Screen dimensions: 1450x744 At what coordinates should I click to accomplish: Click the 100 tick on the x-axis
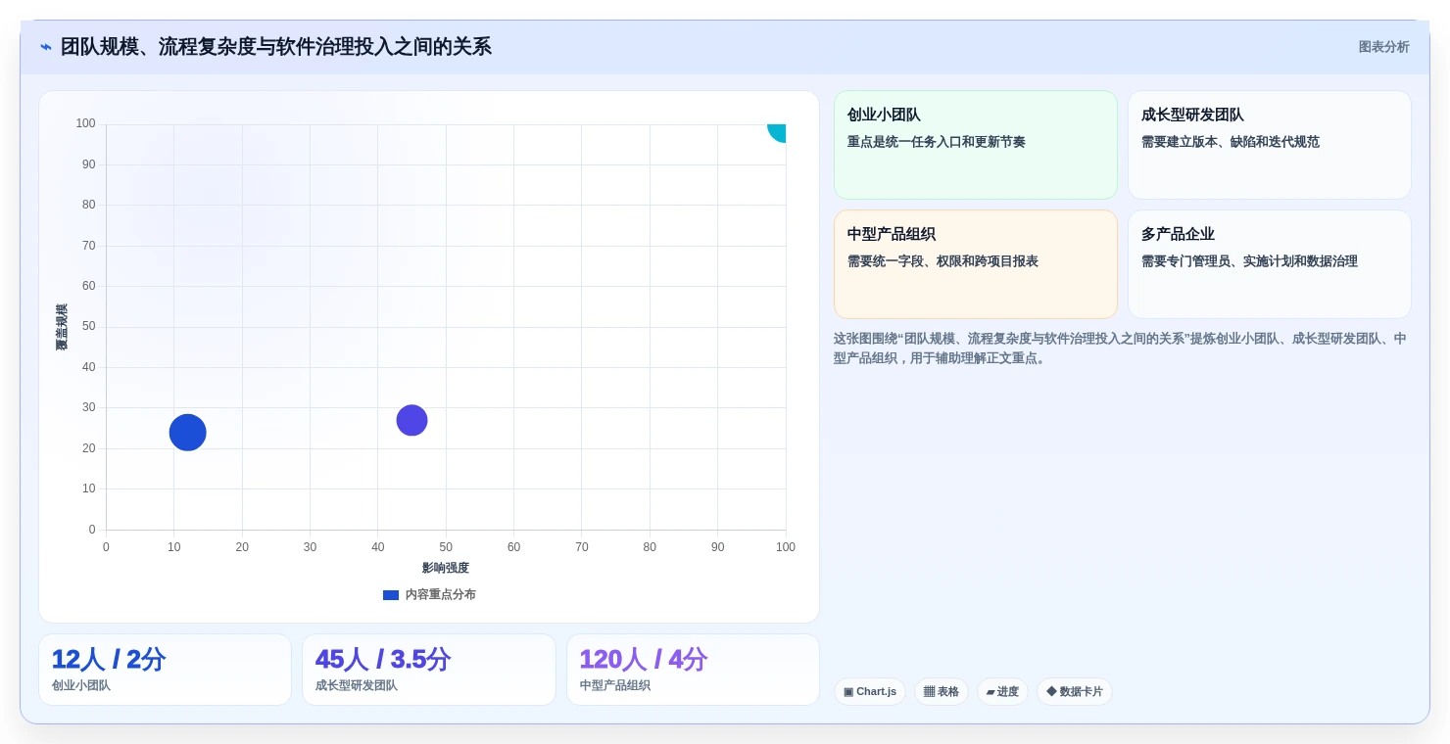tap(786, 547)
